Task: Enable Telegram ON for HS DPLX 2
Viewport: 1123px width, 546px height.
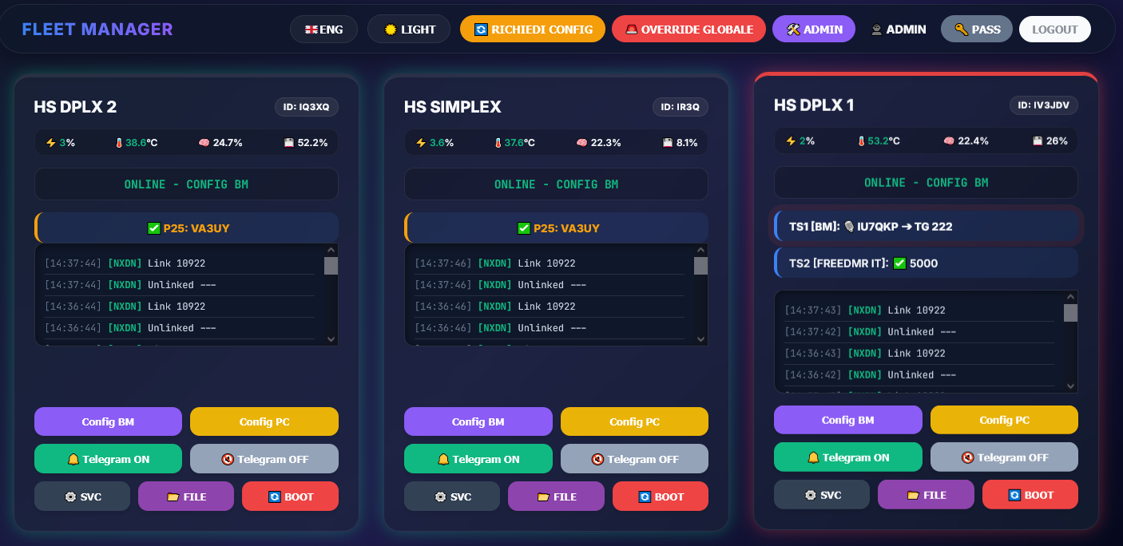Action: (x=108, y=459)
